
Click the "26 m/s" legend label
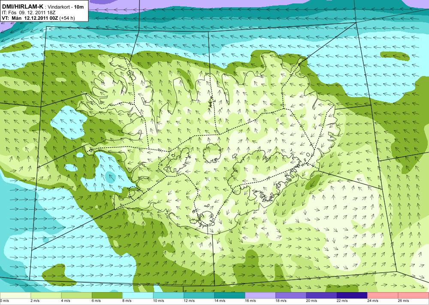point(404,301)
